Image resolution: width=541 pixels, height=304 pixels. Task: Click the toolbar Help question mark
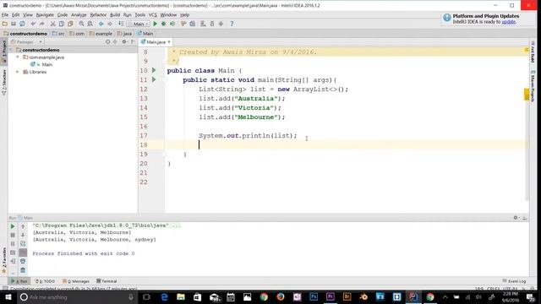click(232, 24)
